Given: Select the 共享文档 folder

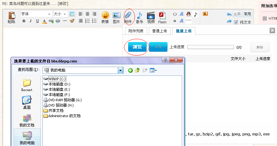Looking at the screenshot, I should pos(53,111).
